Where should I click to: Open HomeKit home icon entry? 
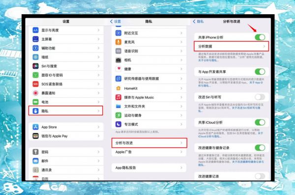[x=118, y=88]
